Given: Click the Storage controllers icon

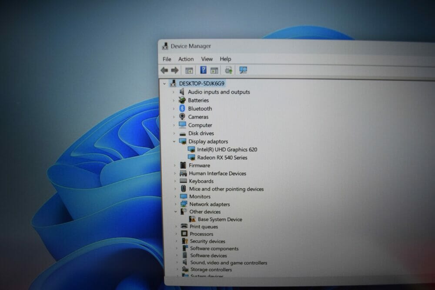Looking at the screenshot, I should (185, 269).
